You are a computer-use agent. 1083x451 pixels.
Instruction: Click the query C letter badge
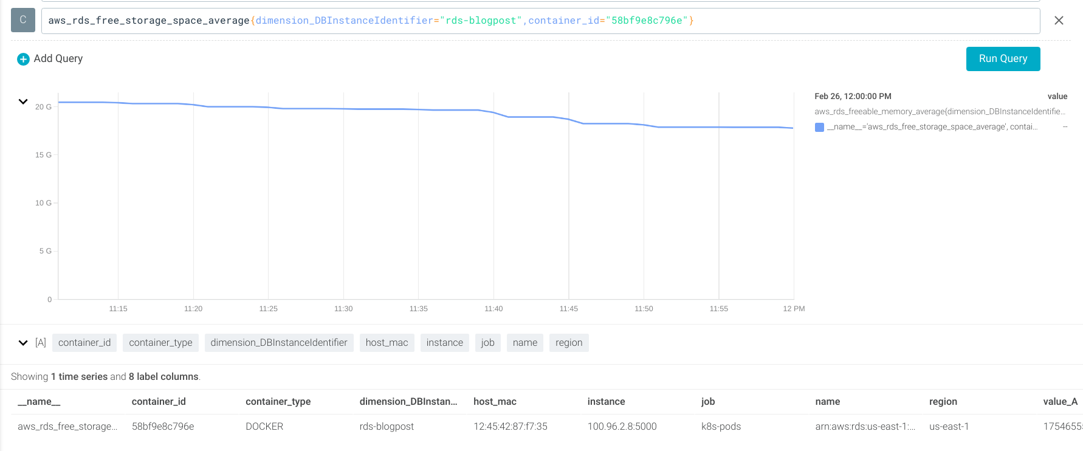tap(23, 20)
